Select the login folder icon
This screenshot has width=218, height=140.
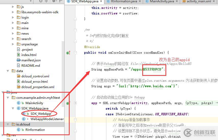tap(19, 17)
